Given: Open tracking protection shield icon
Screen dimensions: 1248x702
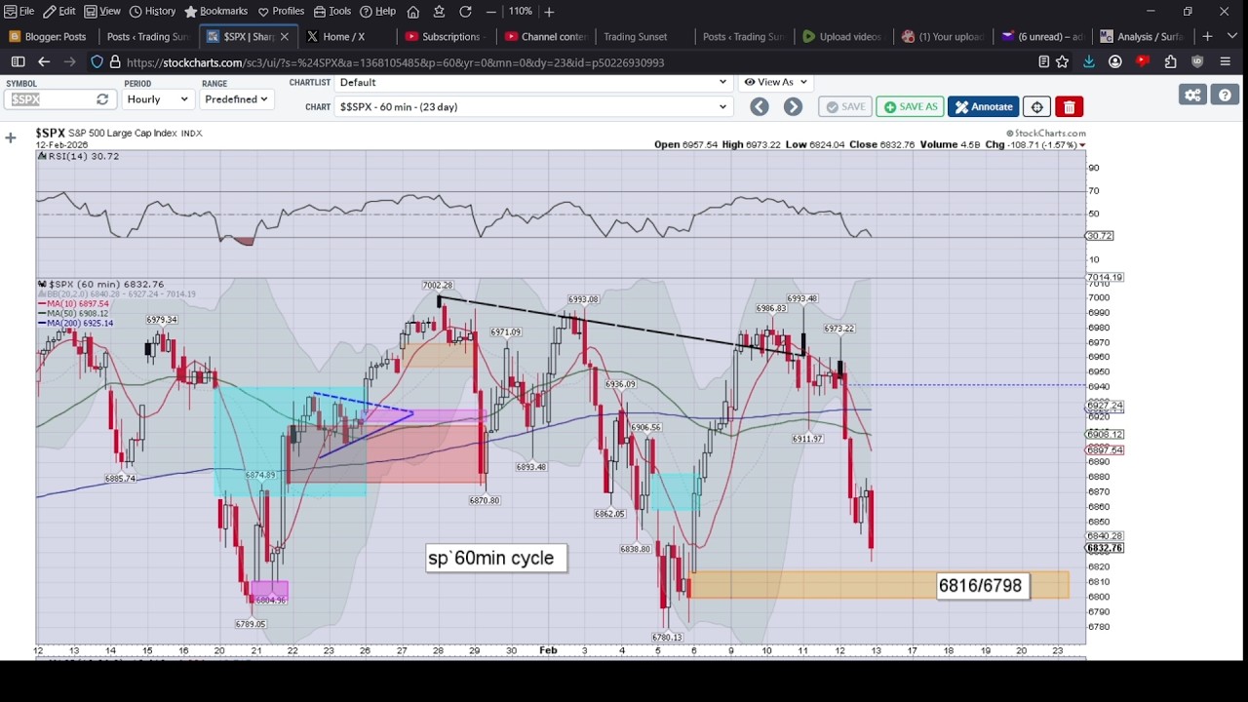Looking at the screenshot, I should 97,62.
